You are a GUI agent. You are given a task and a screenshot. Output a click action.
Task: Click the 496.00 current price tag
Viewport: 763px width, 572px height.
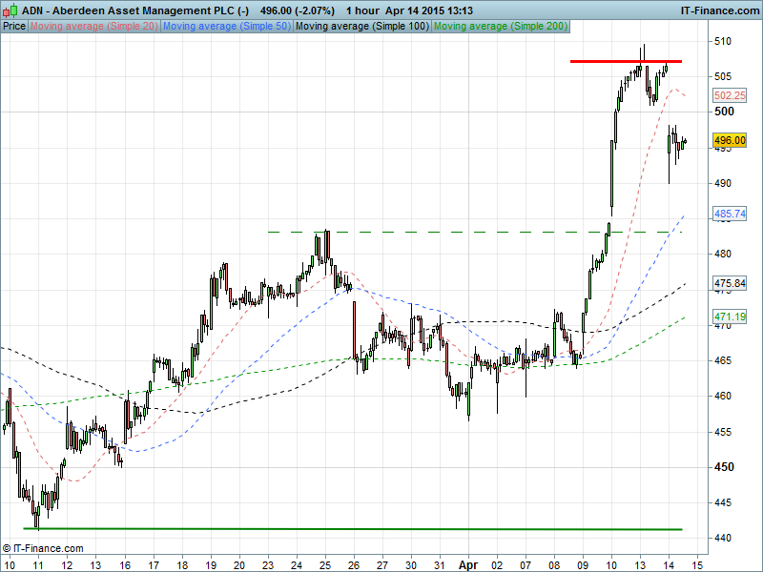[730, 140]
